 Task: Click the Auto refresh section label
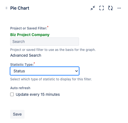(20, 88)
